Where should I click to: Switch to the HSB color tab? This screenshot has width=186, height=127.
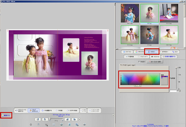point(129,65)
